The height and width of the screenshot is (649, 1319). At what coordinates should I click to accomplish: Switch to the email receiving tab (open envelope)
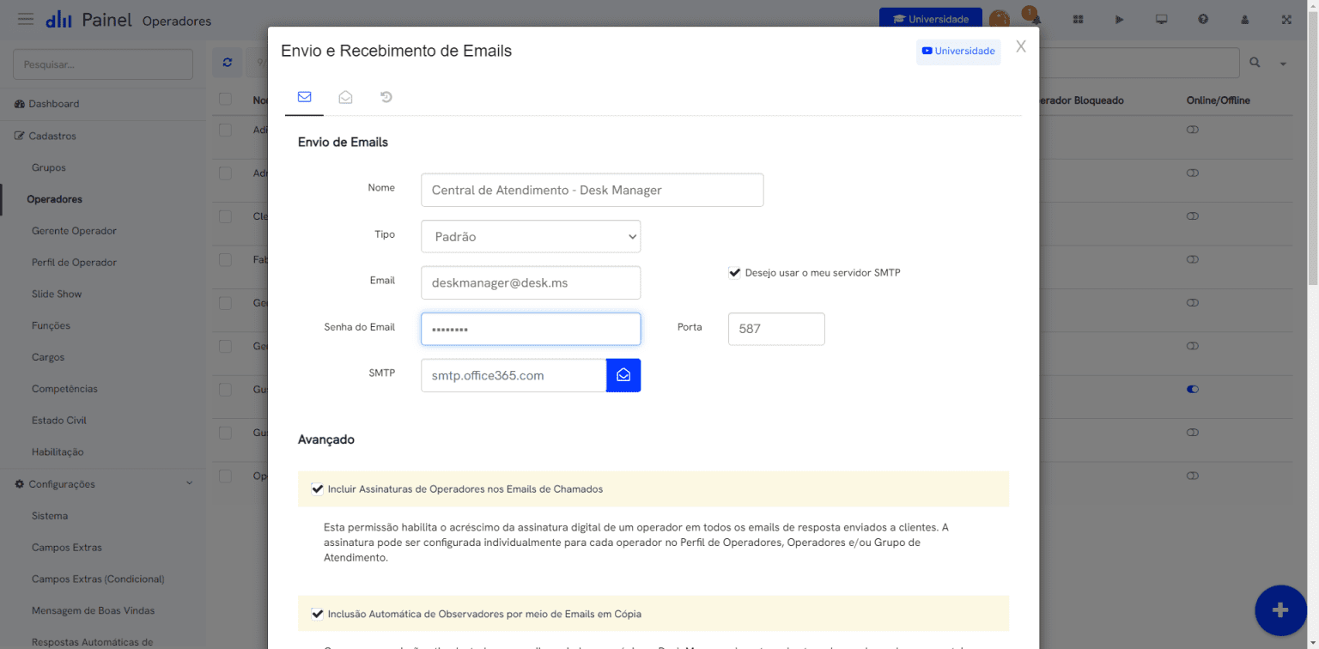tap(345, 97)
